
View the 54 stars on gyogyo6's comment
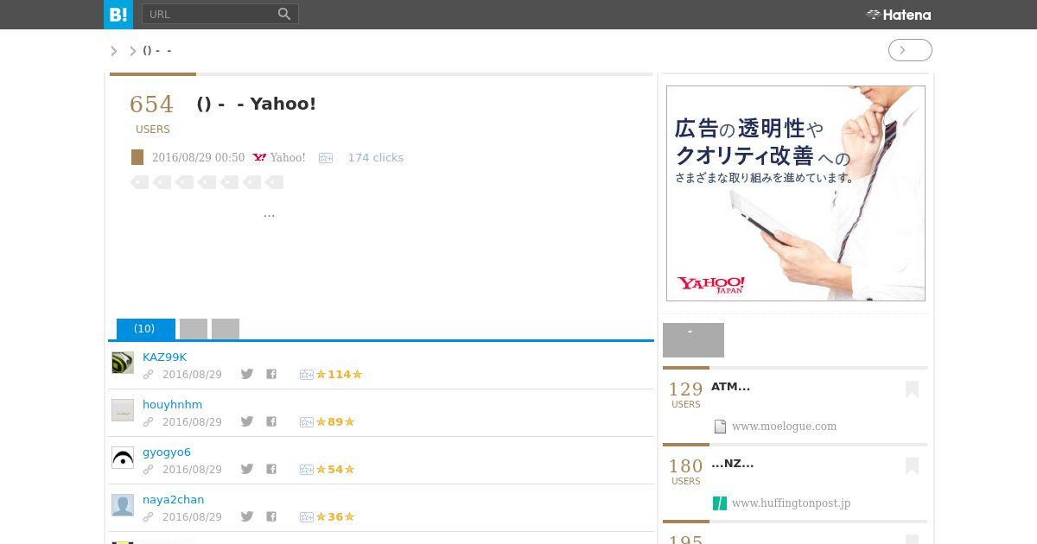coord(335,469)
